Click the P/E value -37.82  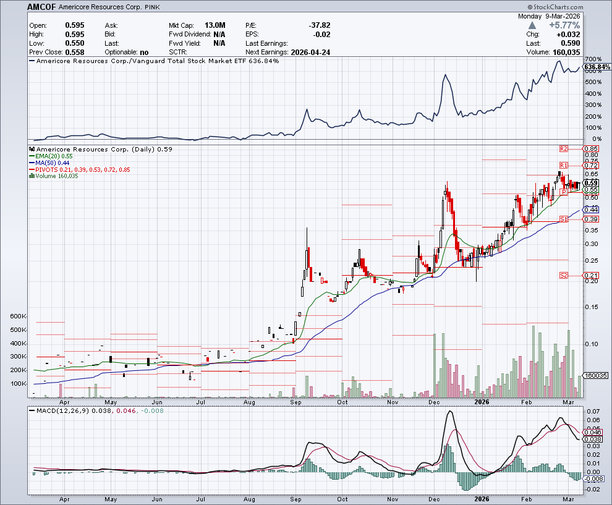click(x=319, y=25)
